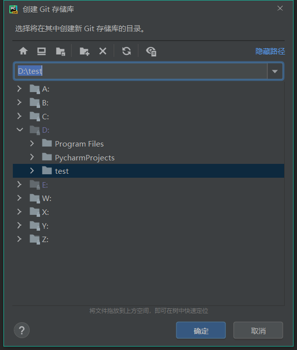Close the 创建 Git 存储库 dialog

280,8
